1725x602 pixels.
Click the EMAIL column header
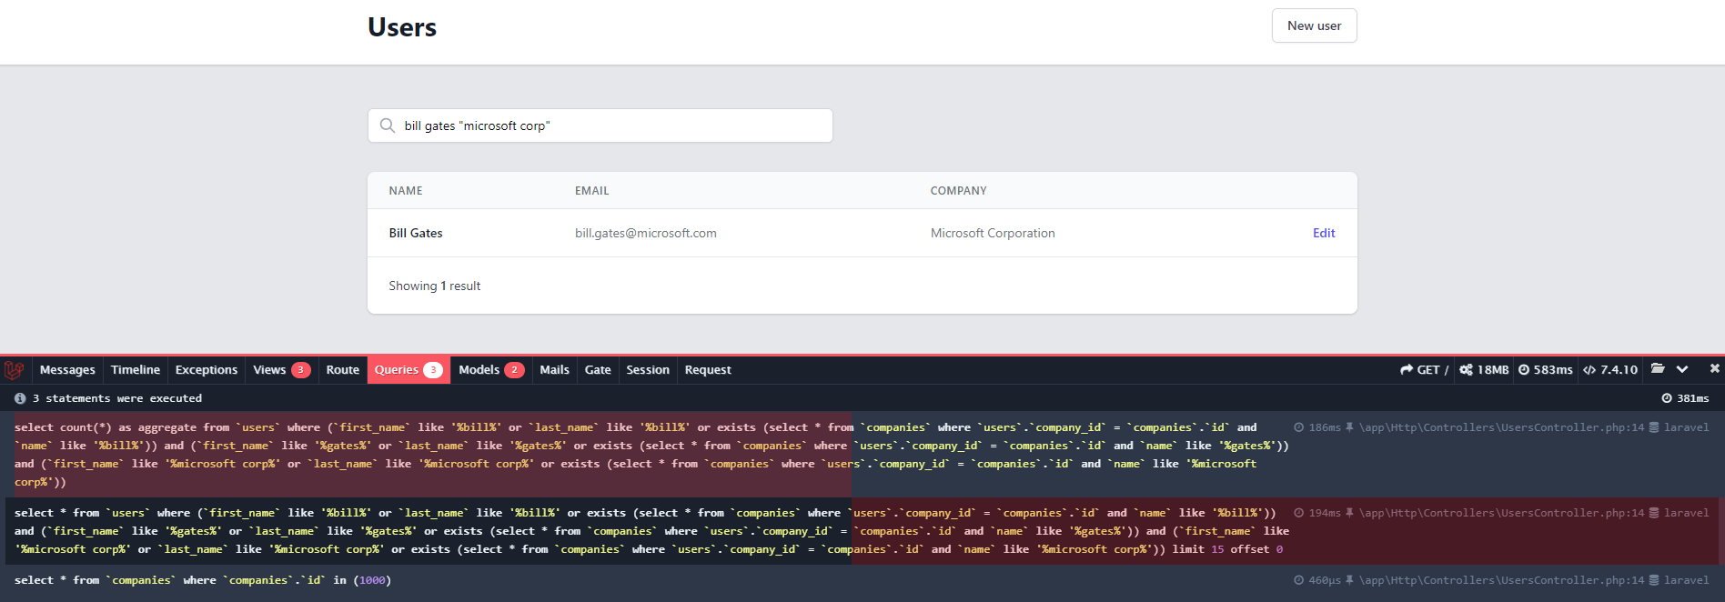coord(592,191)
